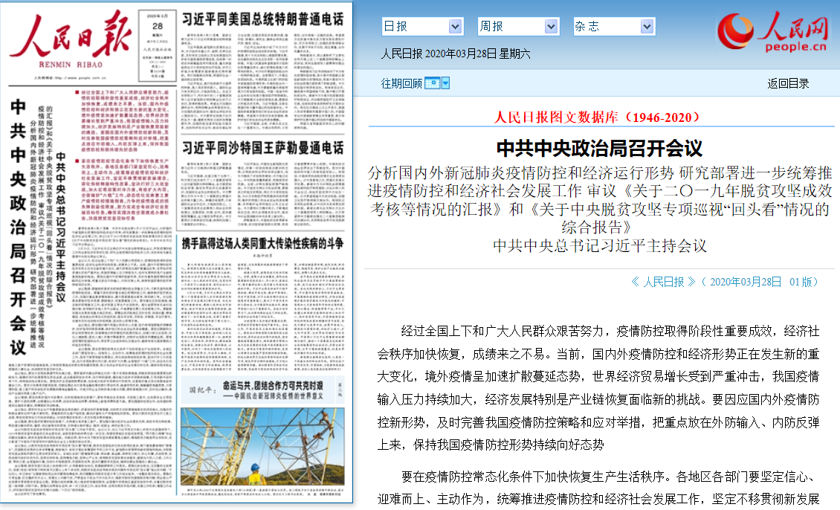Expand the small arrow beside the calendar icon

pyautogui.click(x=445, y=83)
